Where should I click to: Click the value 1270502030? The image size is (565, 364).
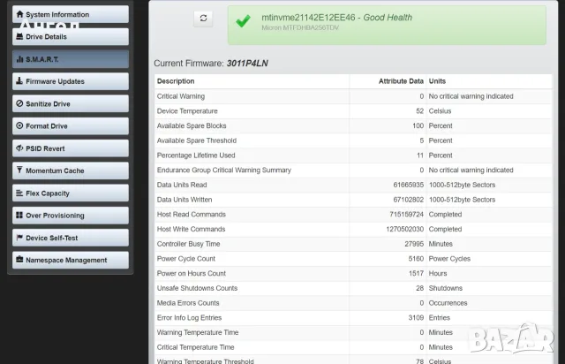(x=404, y=230)
